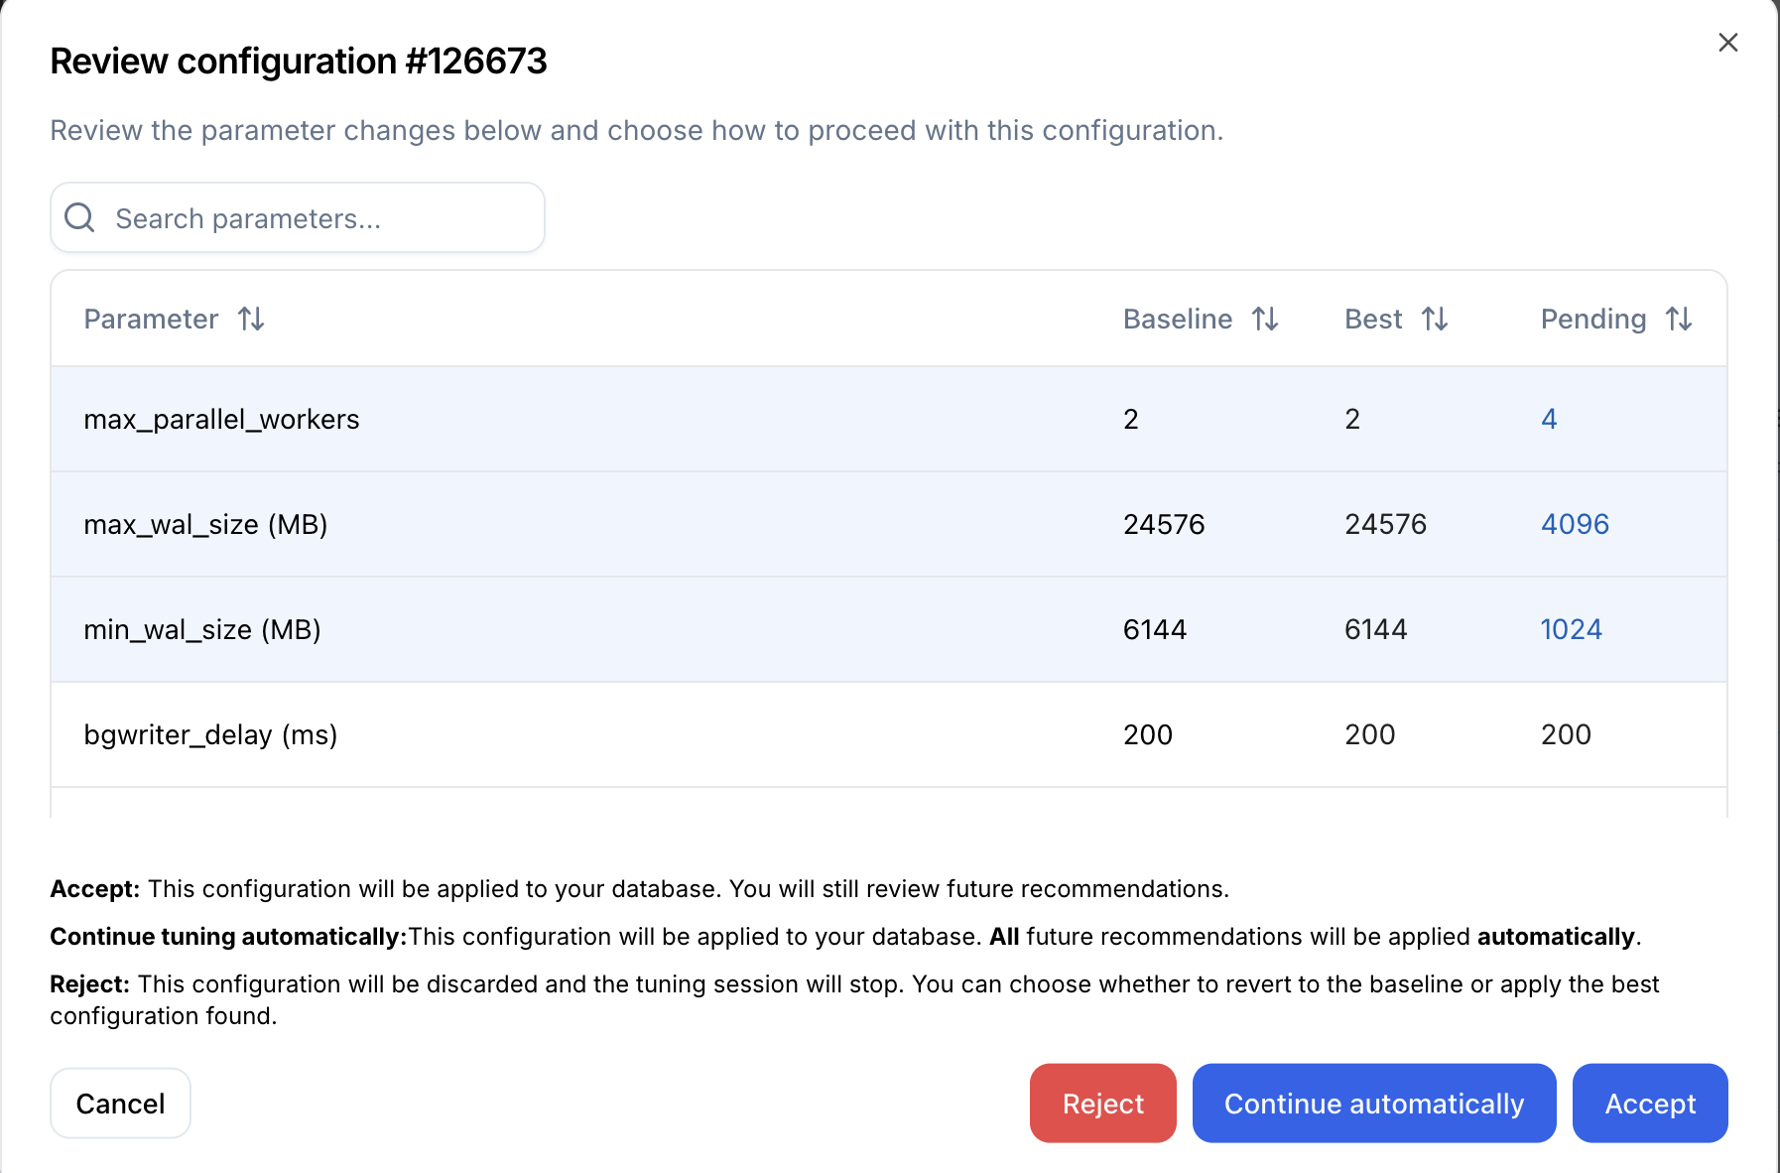
Task: Accept the pending configuration
Action: click(x=1649, y=1104)
